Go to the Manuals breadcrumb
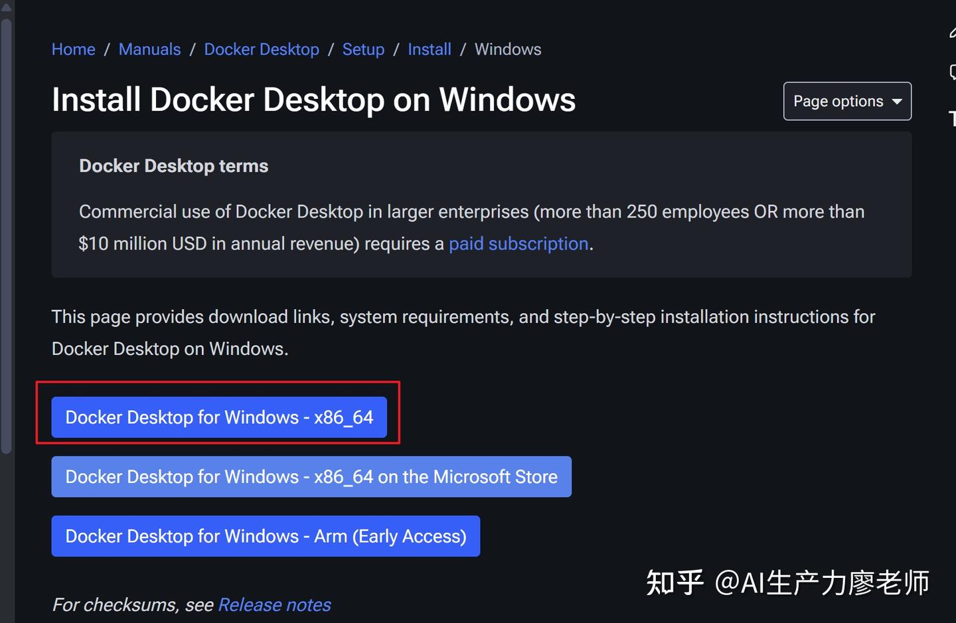This screenshot has height=623, width=956. (149, 50)
